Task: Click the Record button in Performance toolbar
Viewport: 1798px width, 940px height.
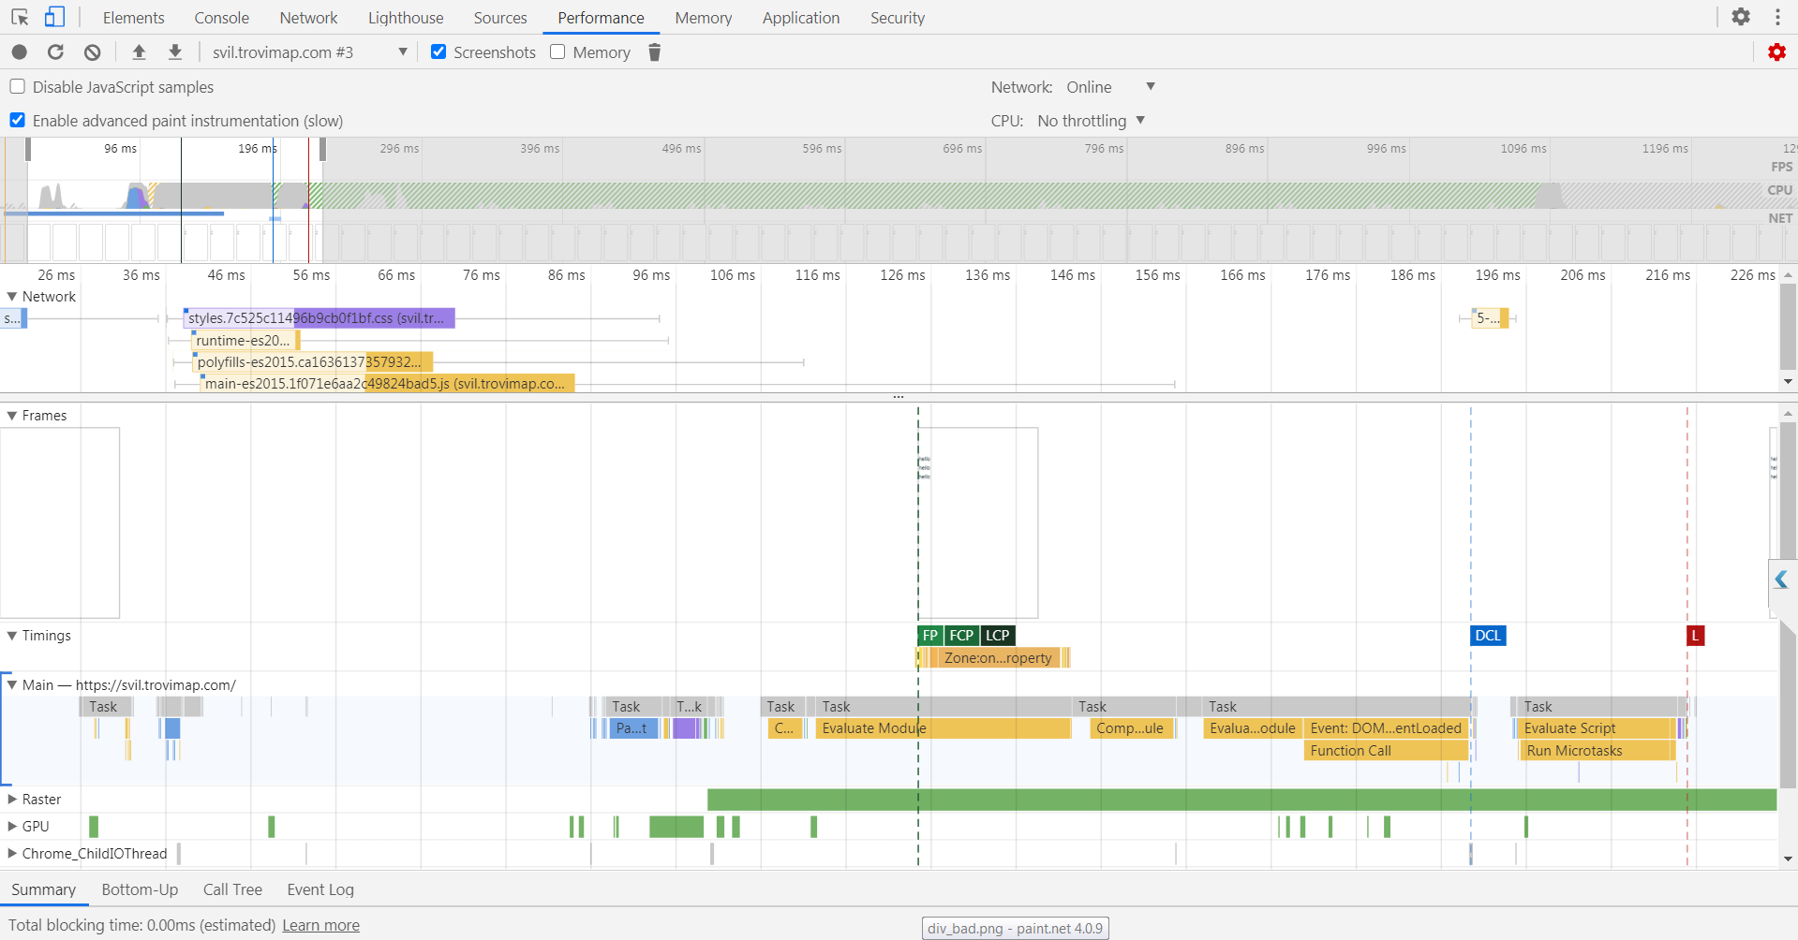Action: [20, 52]
